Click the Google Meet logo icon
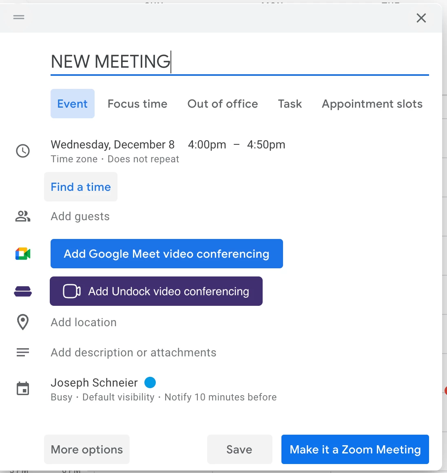This screenshot has height=473, width=447. click(23, 254)
